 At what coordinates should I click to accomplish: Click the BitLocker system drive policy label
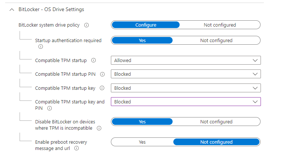coord(49,25)
